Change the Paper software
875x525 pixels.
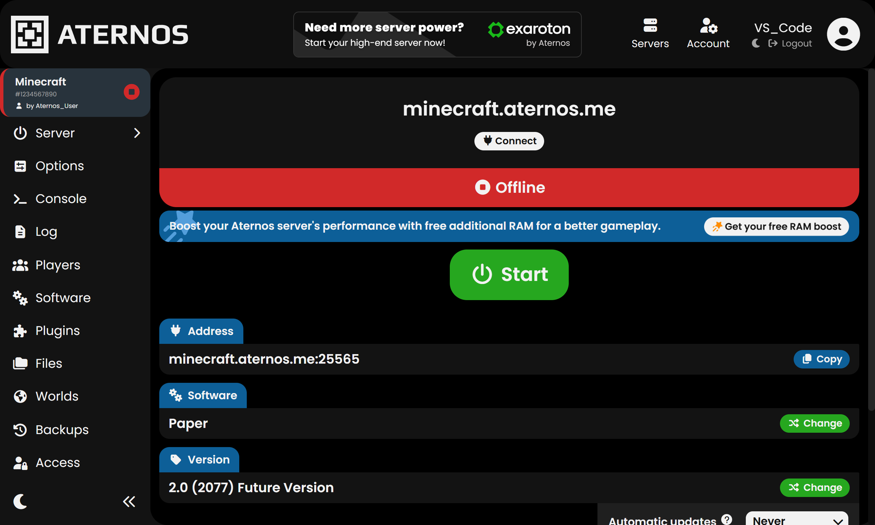click(x=815, y=423)
